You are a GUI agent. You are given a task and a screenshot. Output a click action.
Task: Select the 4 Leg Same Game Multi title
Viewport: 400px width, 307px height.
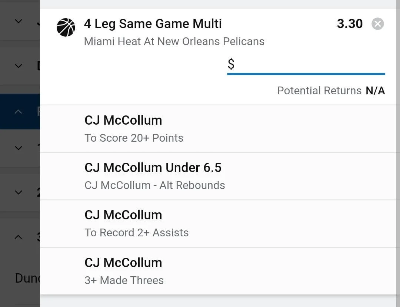(153, 24)
